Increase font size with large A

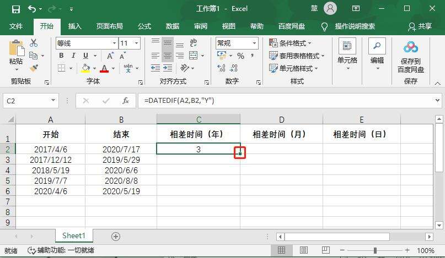(110, 56)
